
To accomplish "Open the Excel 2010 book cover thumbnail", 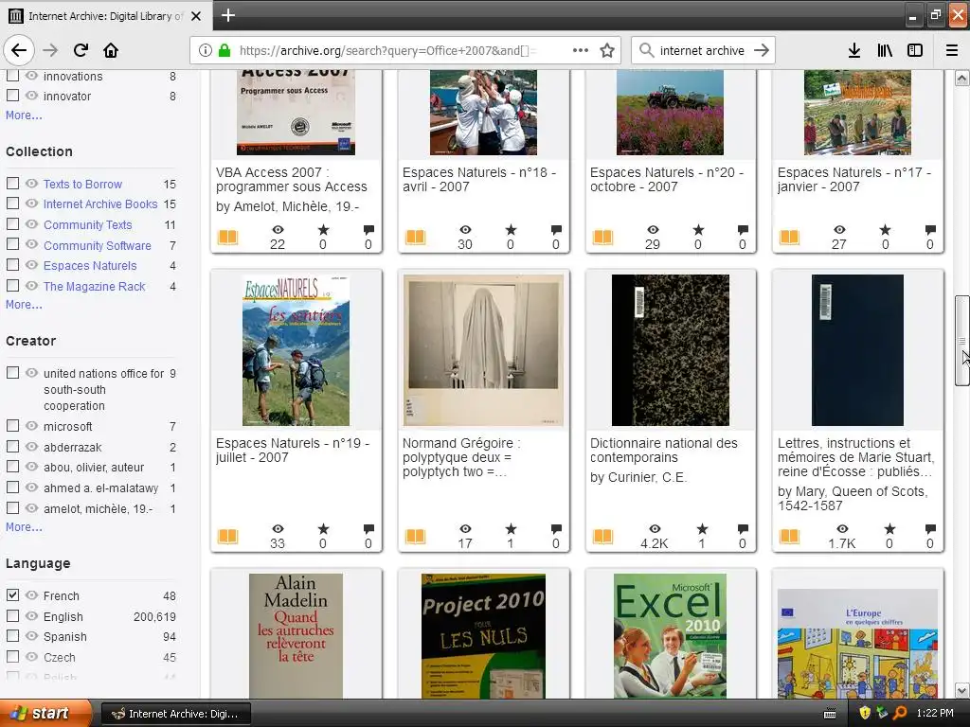I will click(671, 636).
